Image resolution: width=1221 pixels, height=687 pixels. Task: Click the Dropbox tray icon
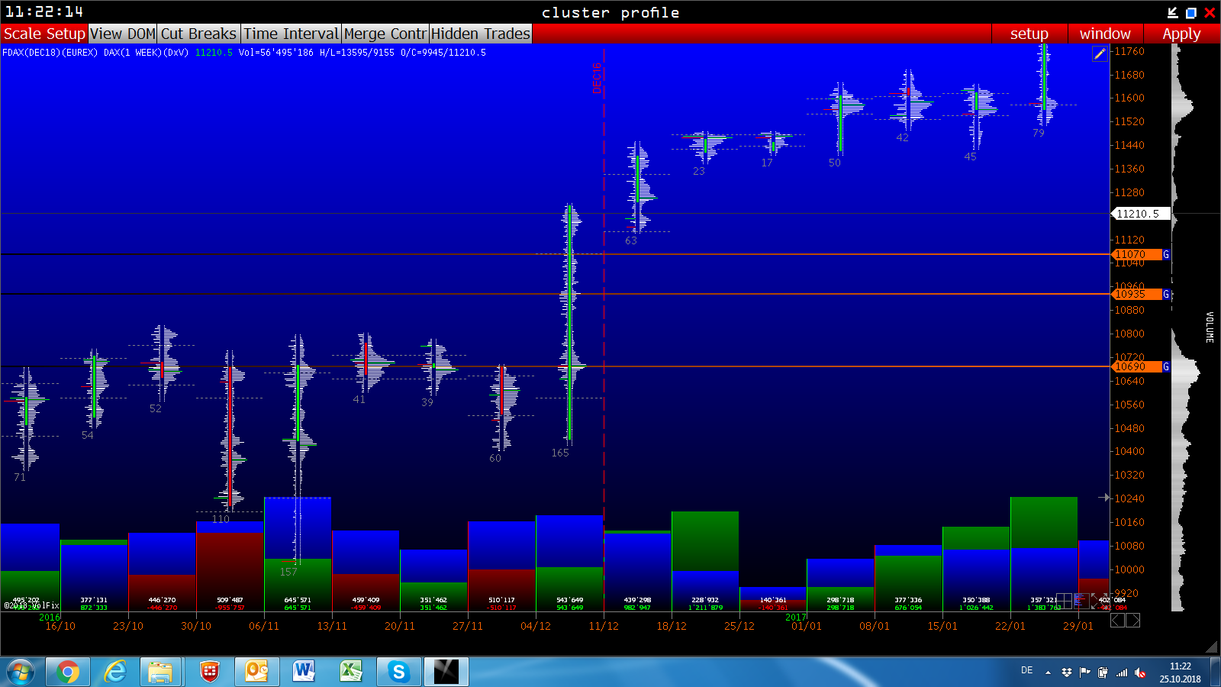(1066, 672)
